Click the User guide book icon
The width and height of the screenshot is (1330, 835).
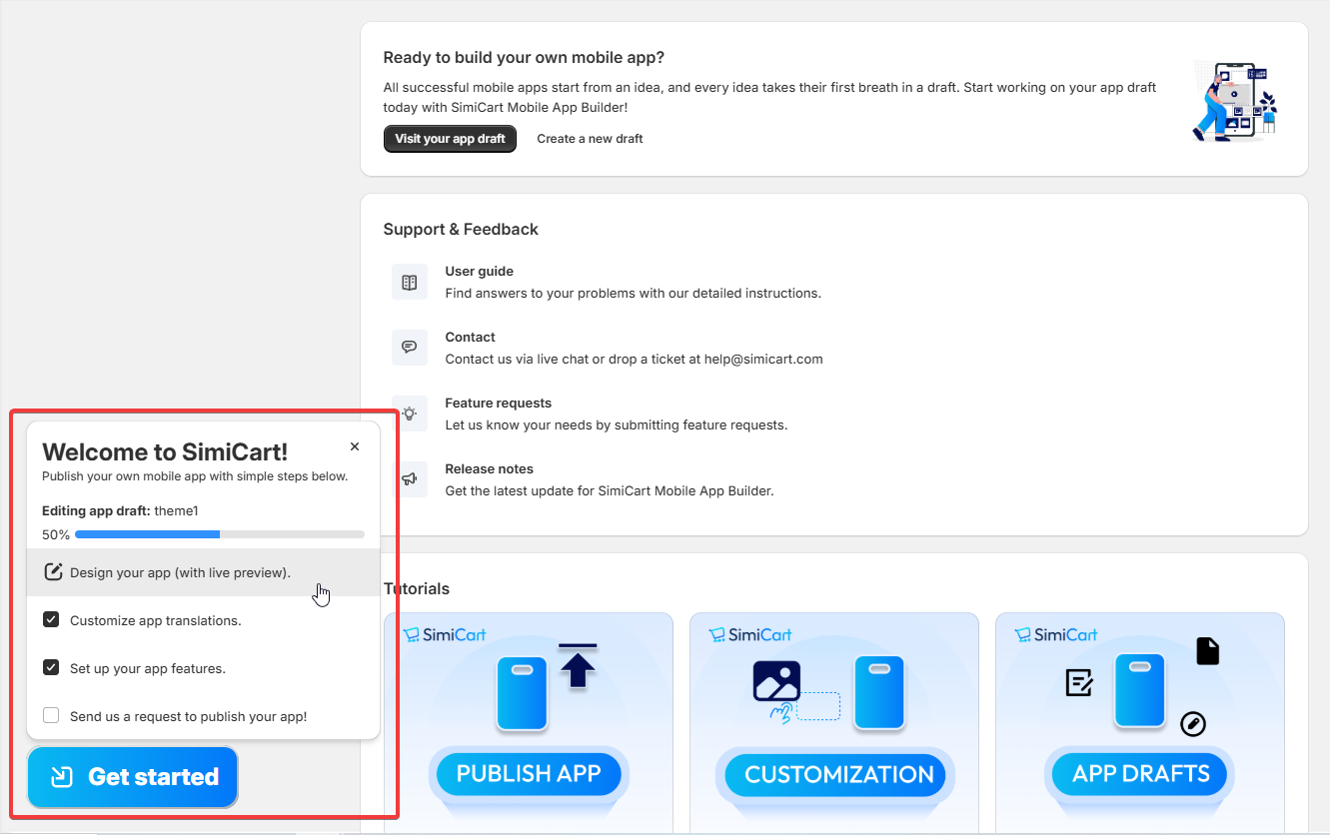[409, 283]
